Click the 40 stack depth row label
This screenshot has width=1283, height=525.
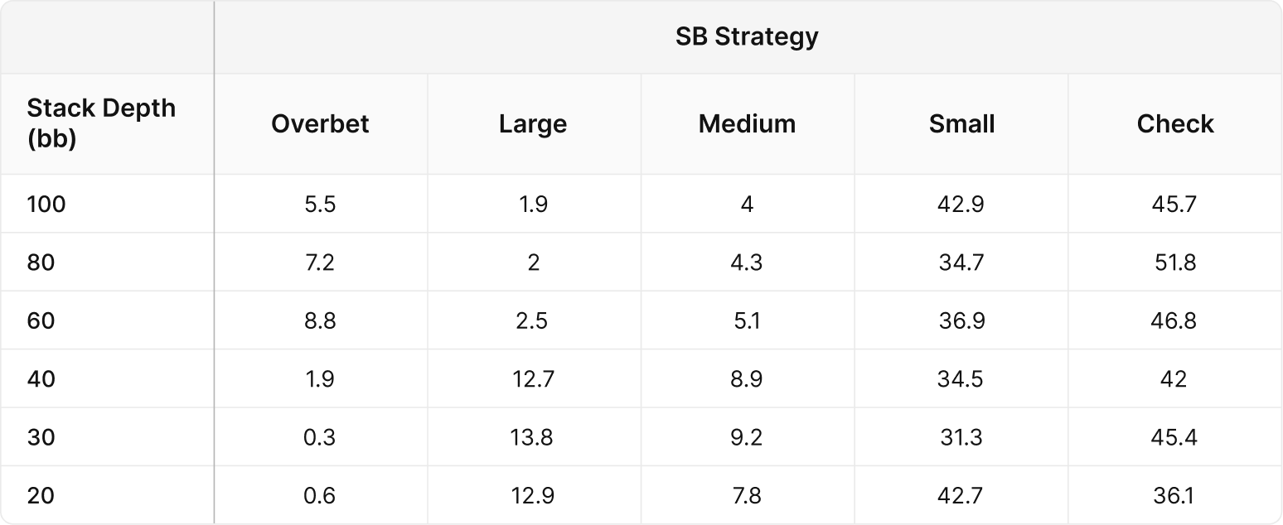tap(41, 379)
